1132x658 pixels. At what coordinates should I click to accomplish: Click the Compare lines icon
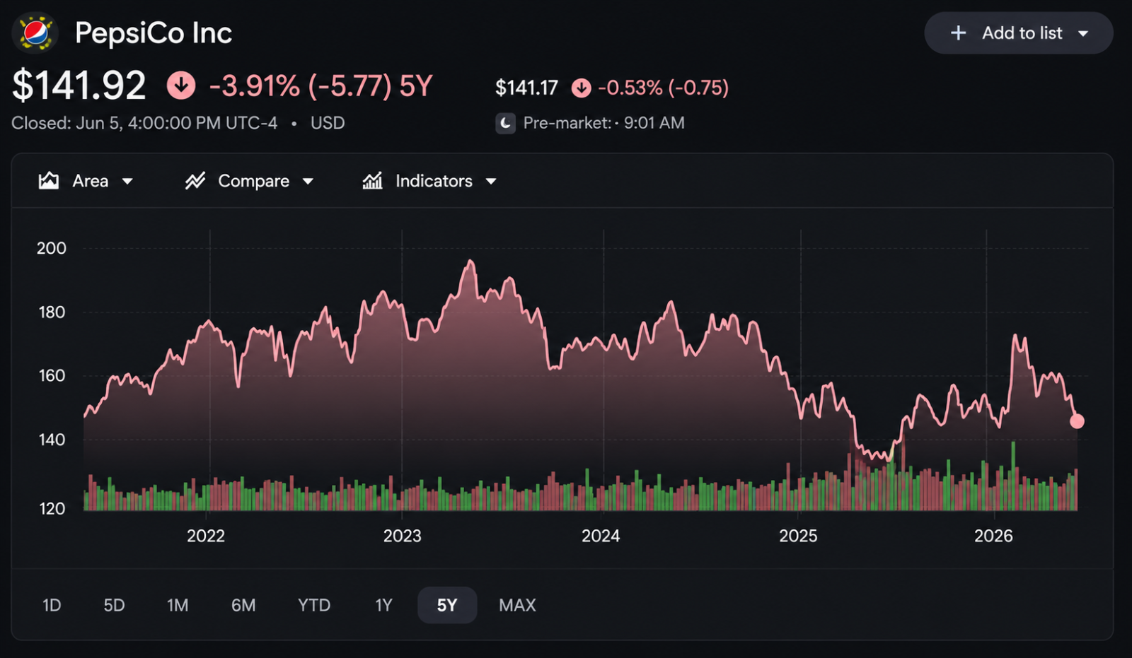(x=195, y=181)
